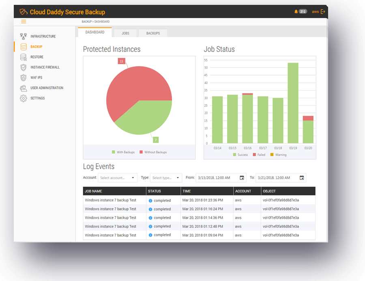Sort by Account column header

[247, 191]
